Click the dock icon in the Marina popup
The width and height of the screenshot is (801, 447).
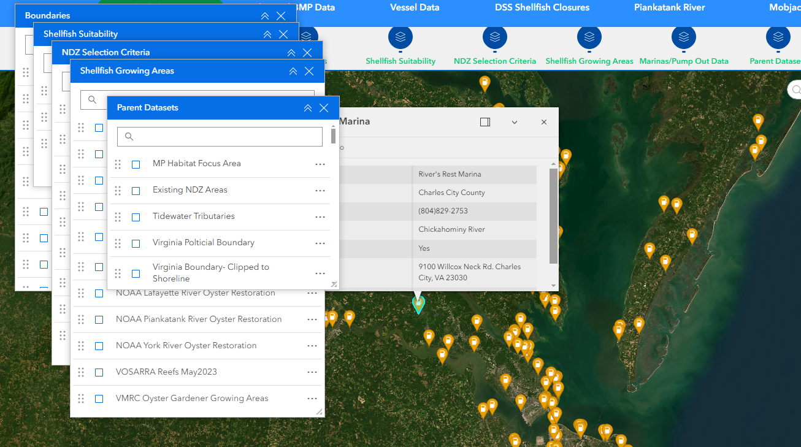coord(485,122)
